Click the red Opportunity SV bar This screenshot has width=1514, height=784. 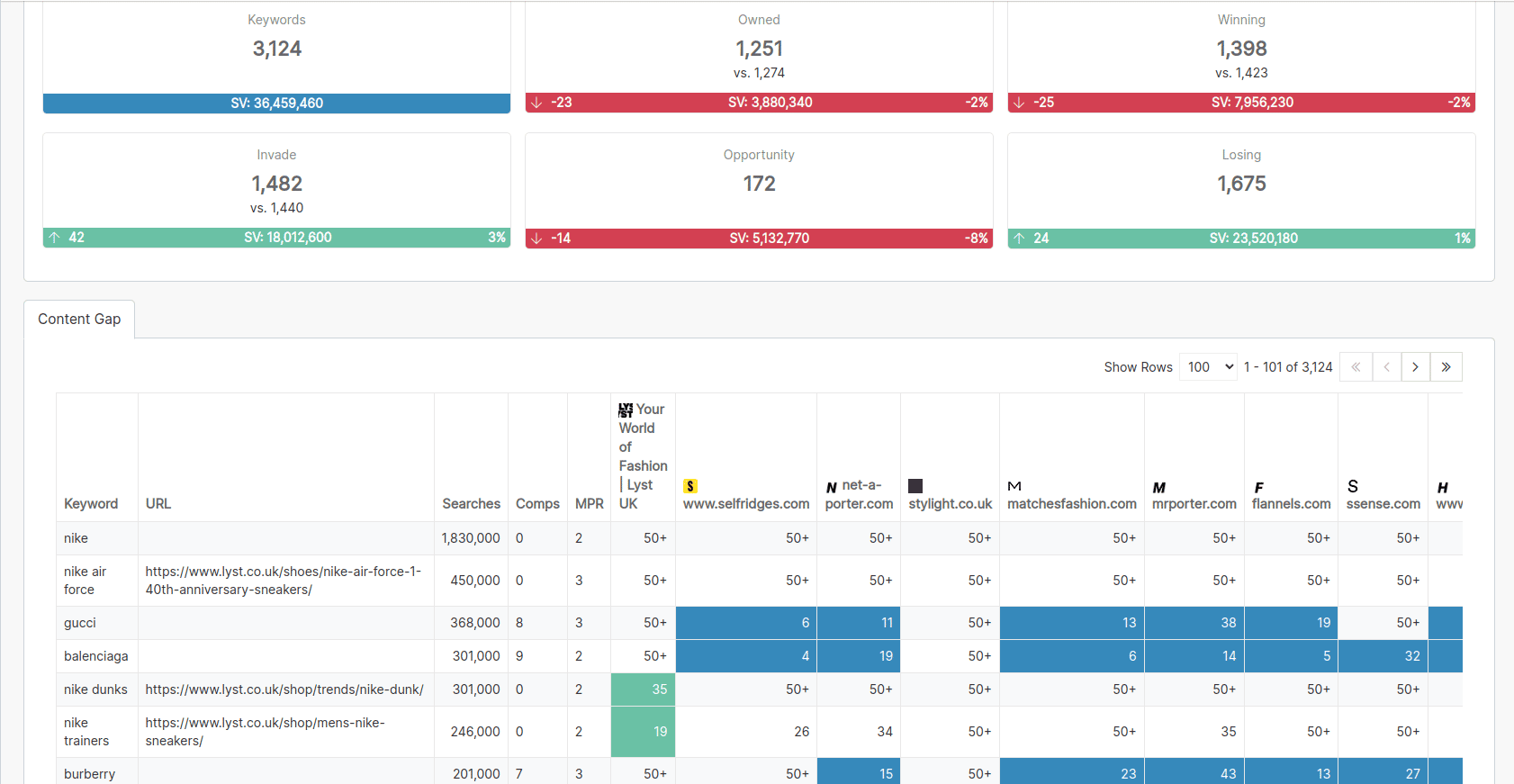[759, 239]
